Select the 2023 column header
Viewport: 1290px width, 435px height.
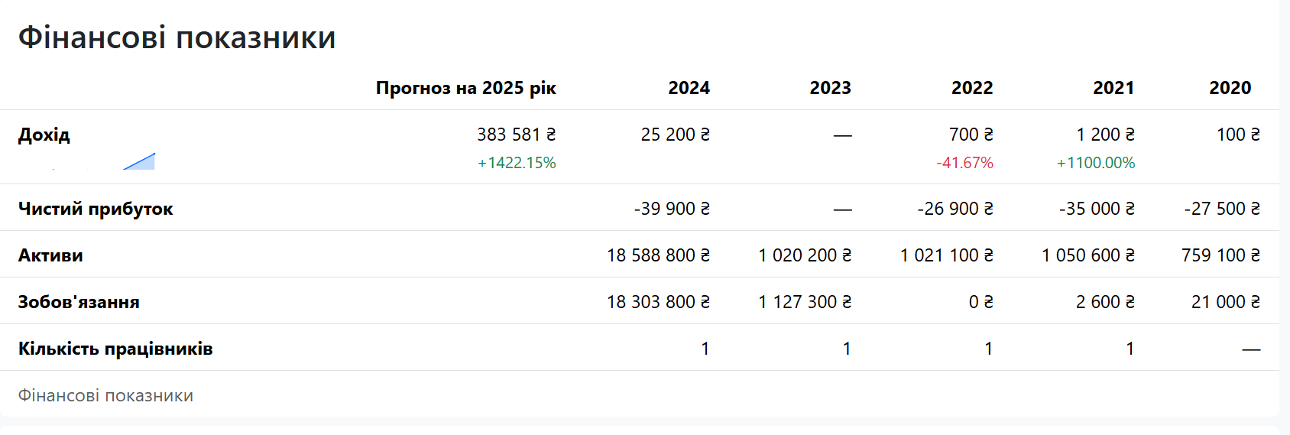[x=830, y=88]
